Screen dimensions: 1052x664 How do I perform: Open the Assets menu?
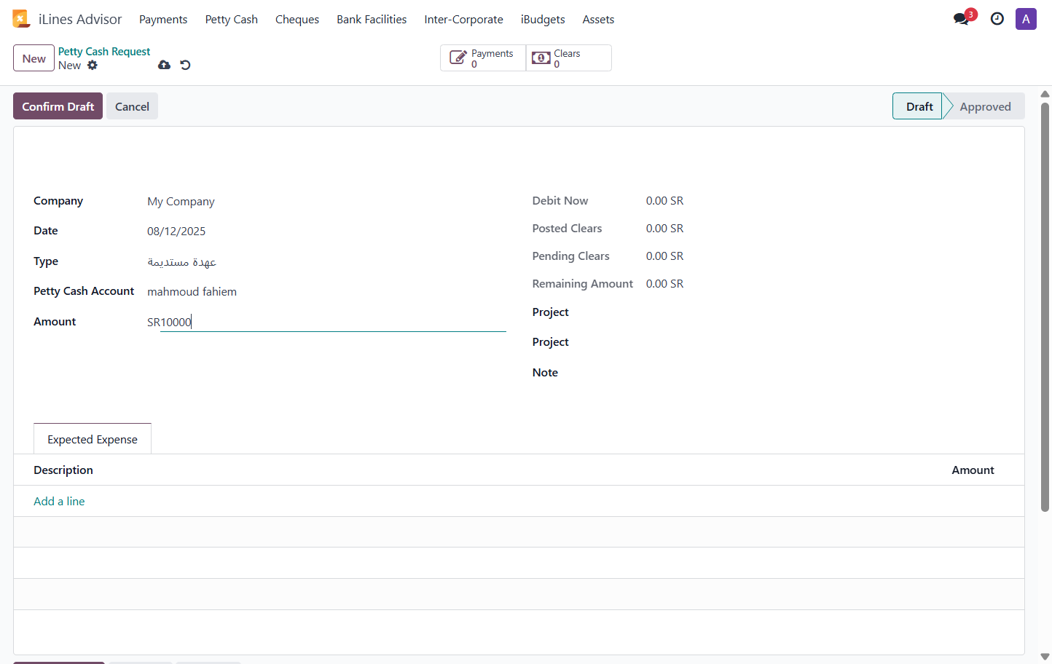pyautogui.click(x=598, y=20)
